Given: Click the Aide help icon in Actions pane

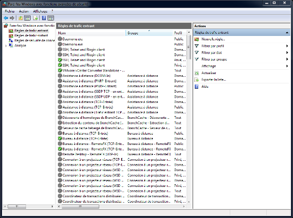Looking at the screenshot, I should pos(196,87).
